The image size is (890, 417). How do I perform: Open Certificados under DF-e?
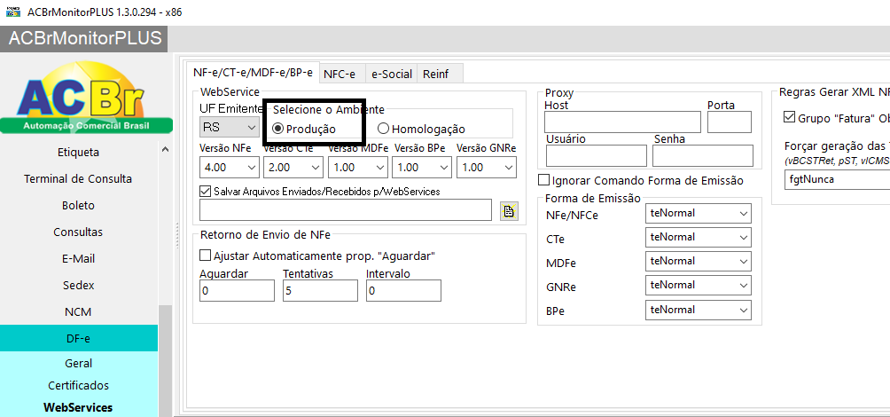[x=78, y=386]
